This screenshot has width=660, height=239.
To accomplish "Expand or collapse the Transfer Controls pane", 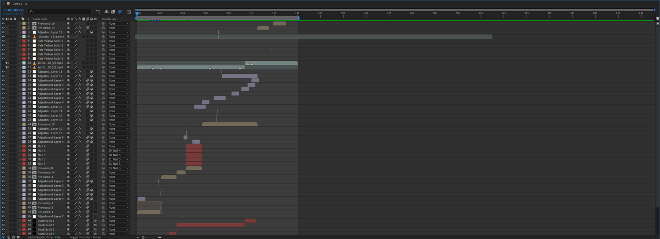I will (x=8, y=237).
